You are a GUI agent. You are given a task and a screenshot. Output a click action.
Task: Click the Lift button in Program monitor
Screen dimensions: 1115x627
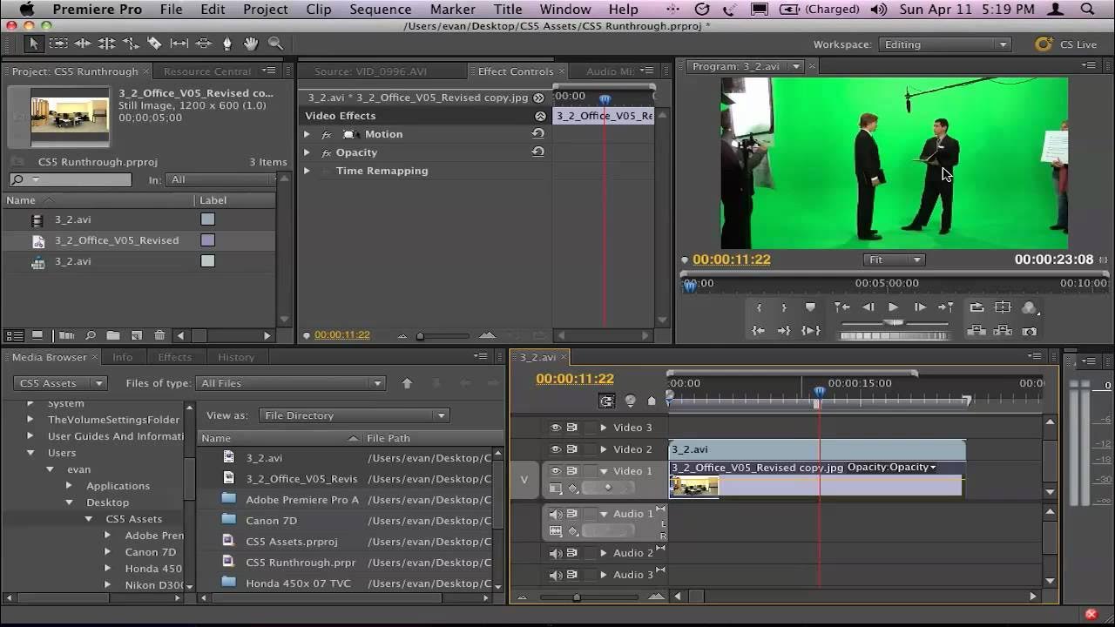point(976,331)
